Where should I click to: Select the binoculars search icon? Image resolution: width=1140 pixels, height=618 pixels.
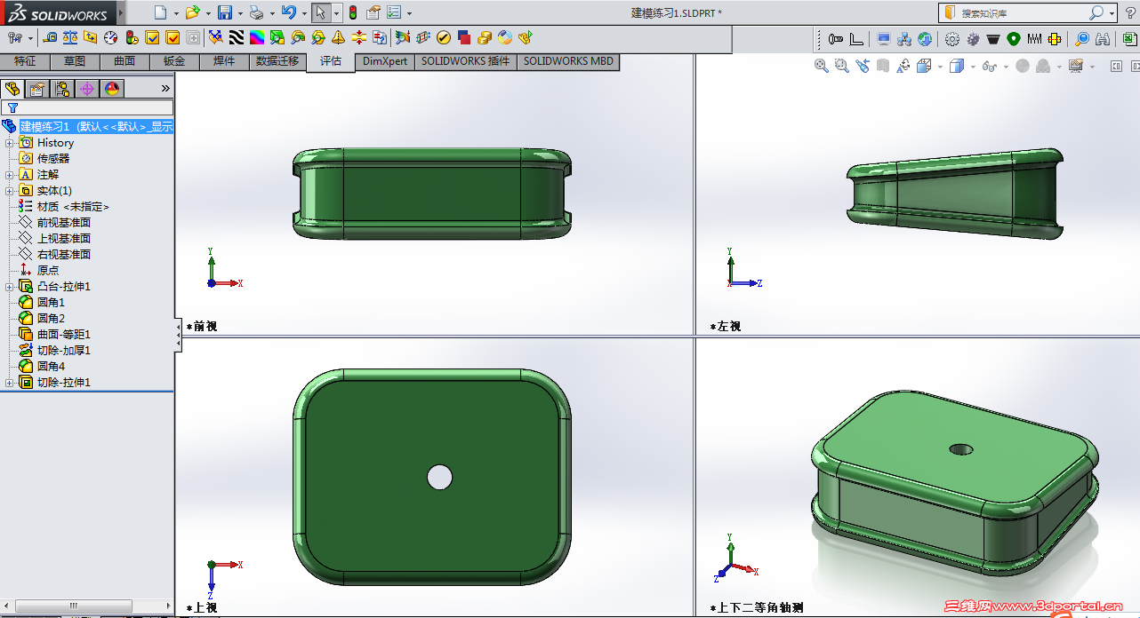pos(1102,39)
